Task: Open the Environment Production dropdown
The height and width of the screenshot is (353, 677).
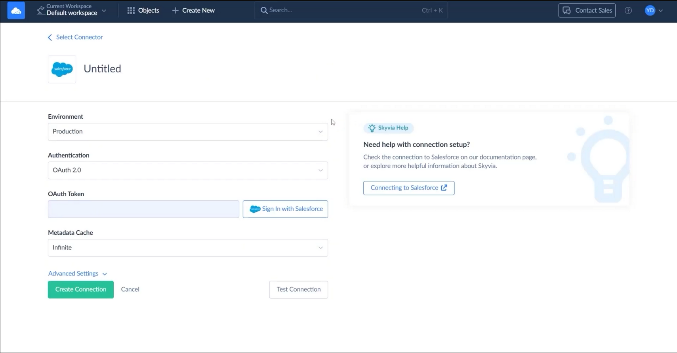Action: (x=188, y=131)
